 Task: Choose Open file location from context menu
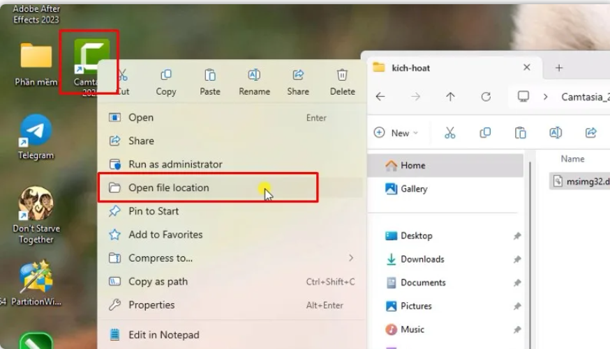tap(168, 188)
